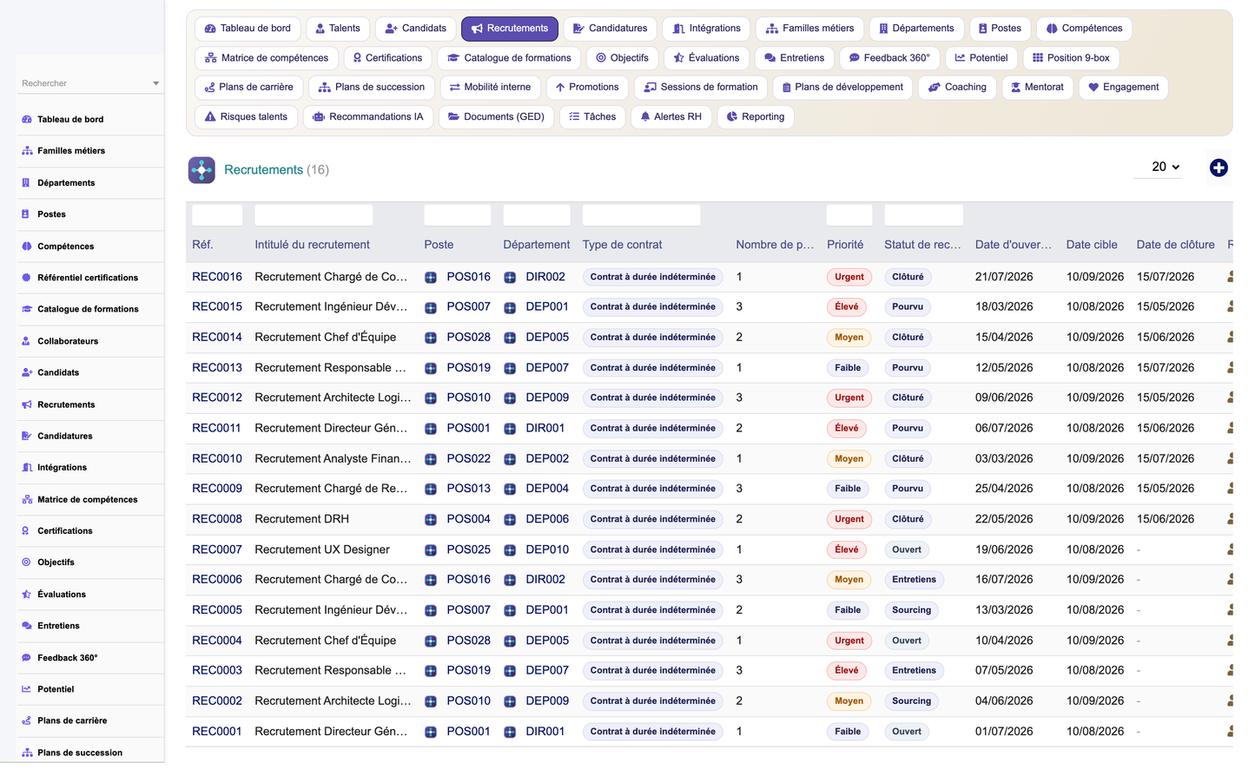
Task: Click the POS025 icon in row REC0007
Action: [x=431, y=550]
